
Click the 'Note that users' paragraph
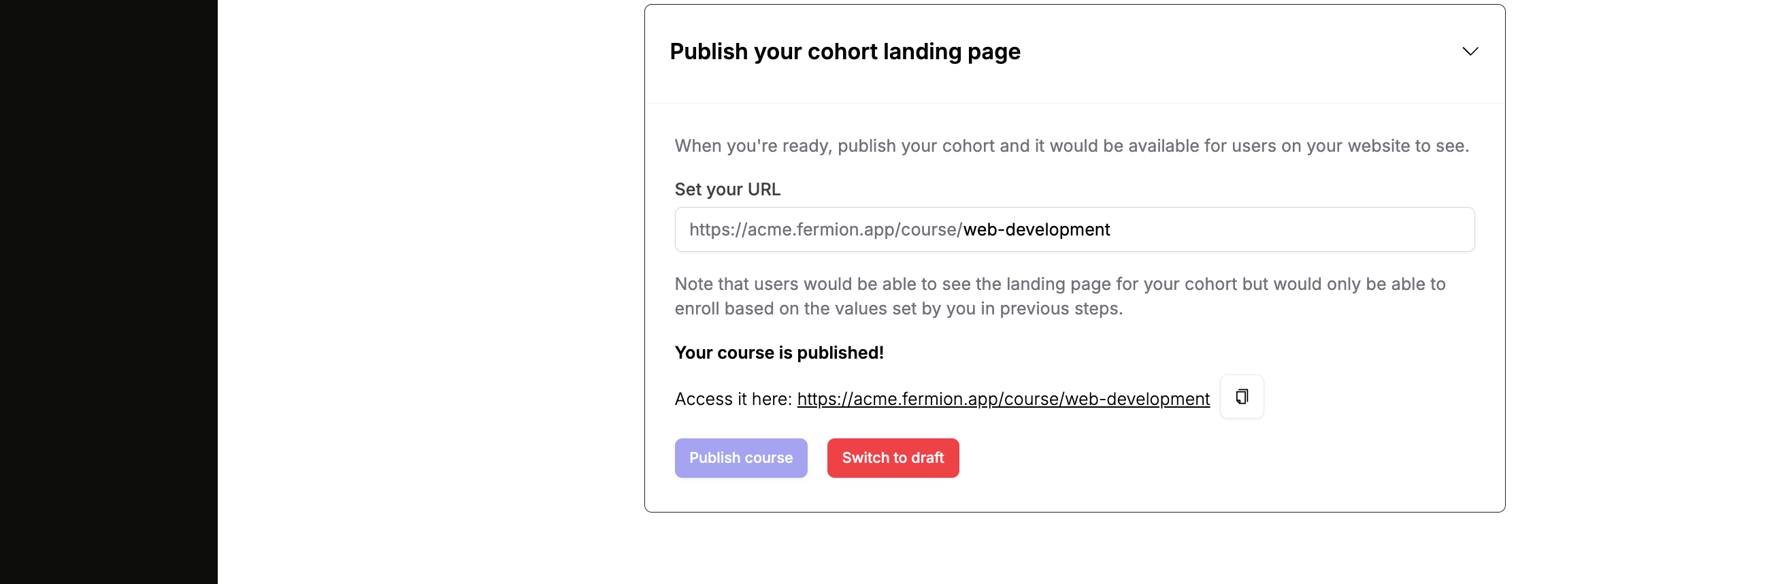click(1059, 284)
